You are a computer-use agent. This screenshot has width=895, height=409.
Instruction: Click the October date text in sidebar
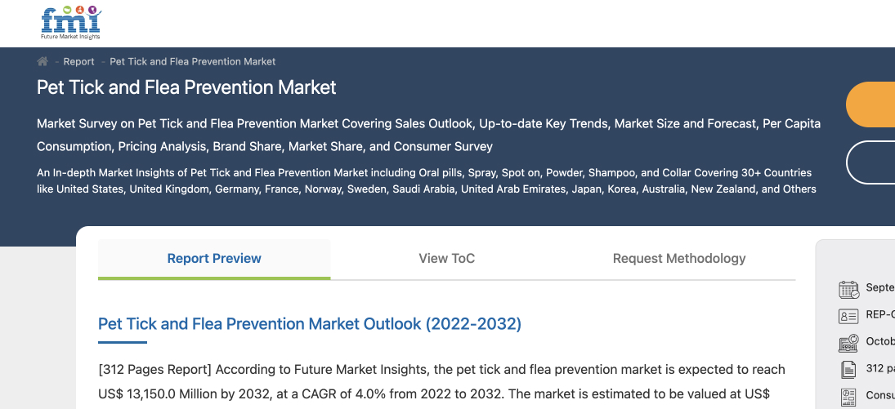[x=880, y=341]
